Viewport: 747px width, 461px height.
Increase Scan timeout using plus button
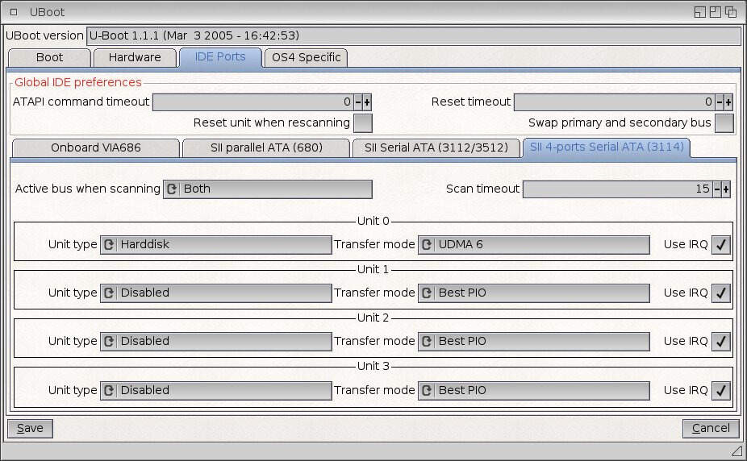[726, 189]
